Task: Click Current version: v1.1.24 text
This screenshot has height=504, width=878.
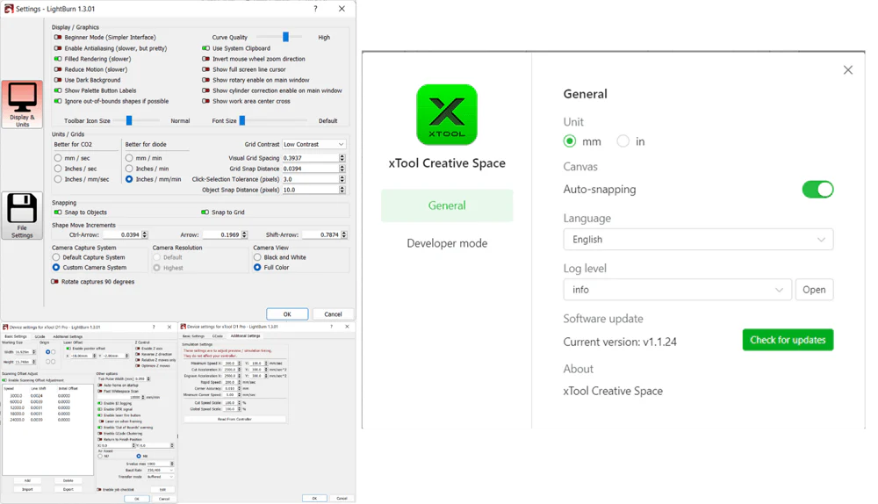Action: 620,342
